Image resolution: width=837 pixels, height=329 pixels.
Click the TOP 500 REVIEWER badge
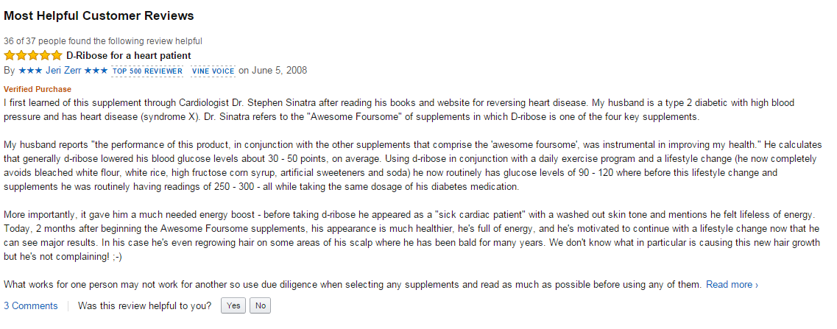point(147,71)
